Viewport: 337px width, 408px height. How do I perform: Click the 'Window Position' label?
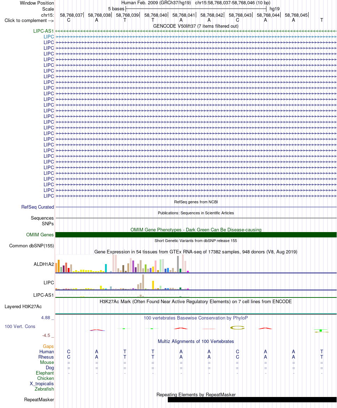[x=37, y=3]
